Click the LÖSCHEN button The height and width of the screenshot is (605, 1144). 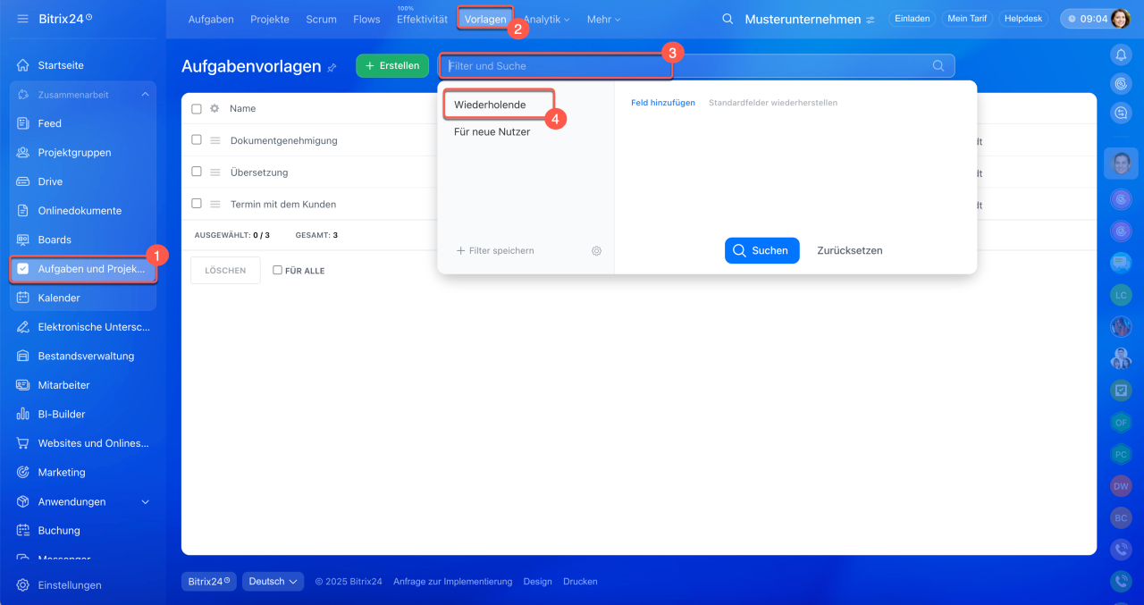pos(225,270)
